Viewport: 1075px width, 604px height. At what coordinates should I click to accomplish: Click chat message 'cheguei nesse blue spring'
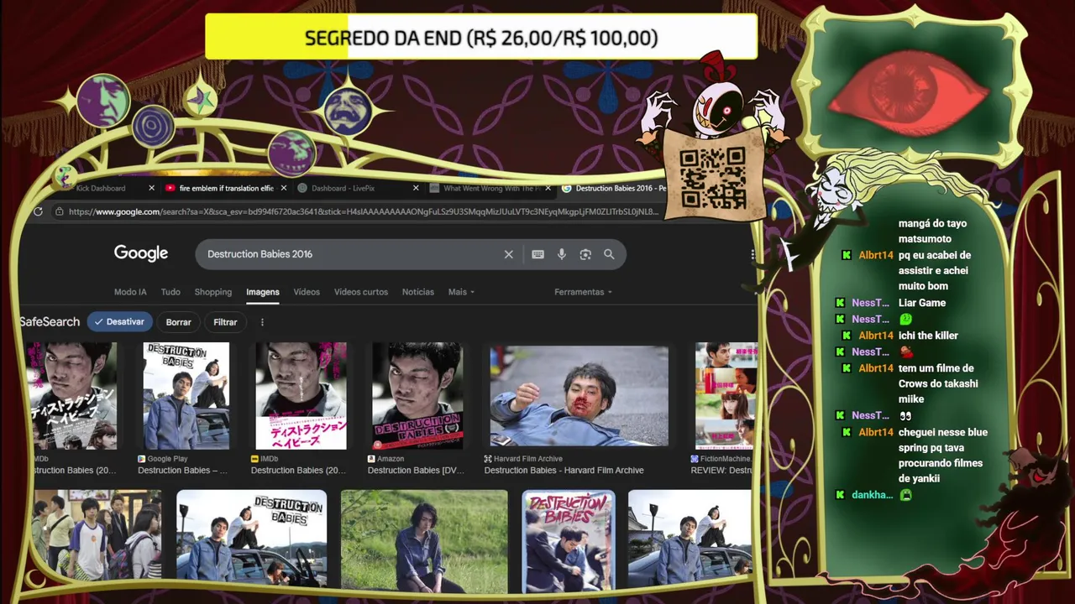943,456
